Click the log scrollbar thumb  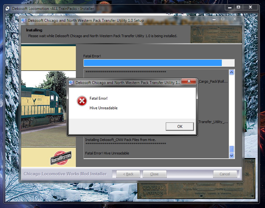pyautogui.click(x=231, y=149)
